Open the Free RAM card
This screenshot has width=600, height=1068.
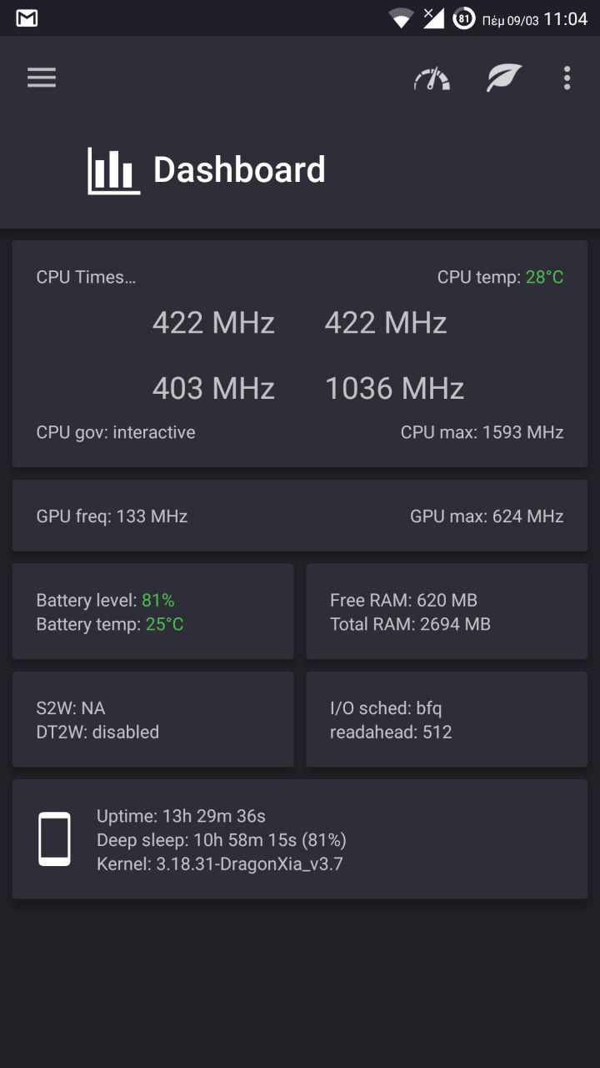[447, 612]
